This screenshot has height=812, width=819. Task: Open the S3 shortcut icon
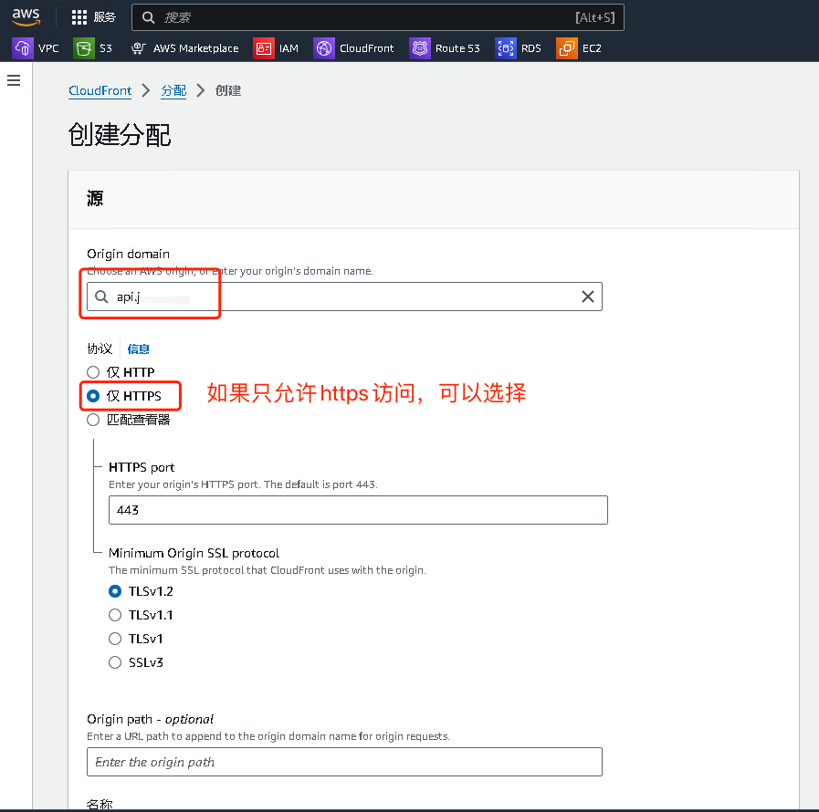pos(84,48)
